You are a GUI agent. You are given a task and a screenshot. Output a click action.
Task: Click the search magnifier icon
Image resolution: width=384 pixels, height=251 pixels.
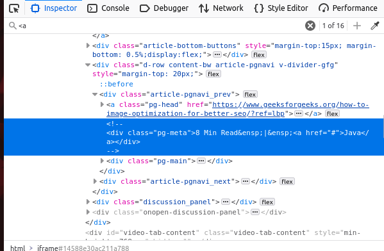pos(12,26)
